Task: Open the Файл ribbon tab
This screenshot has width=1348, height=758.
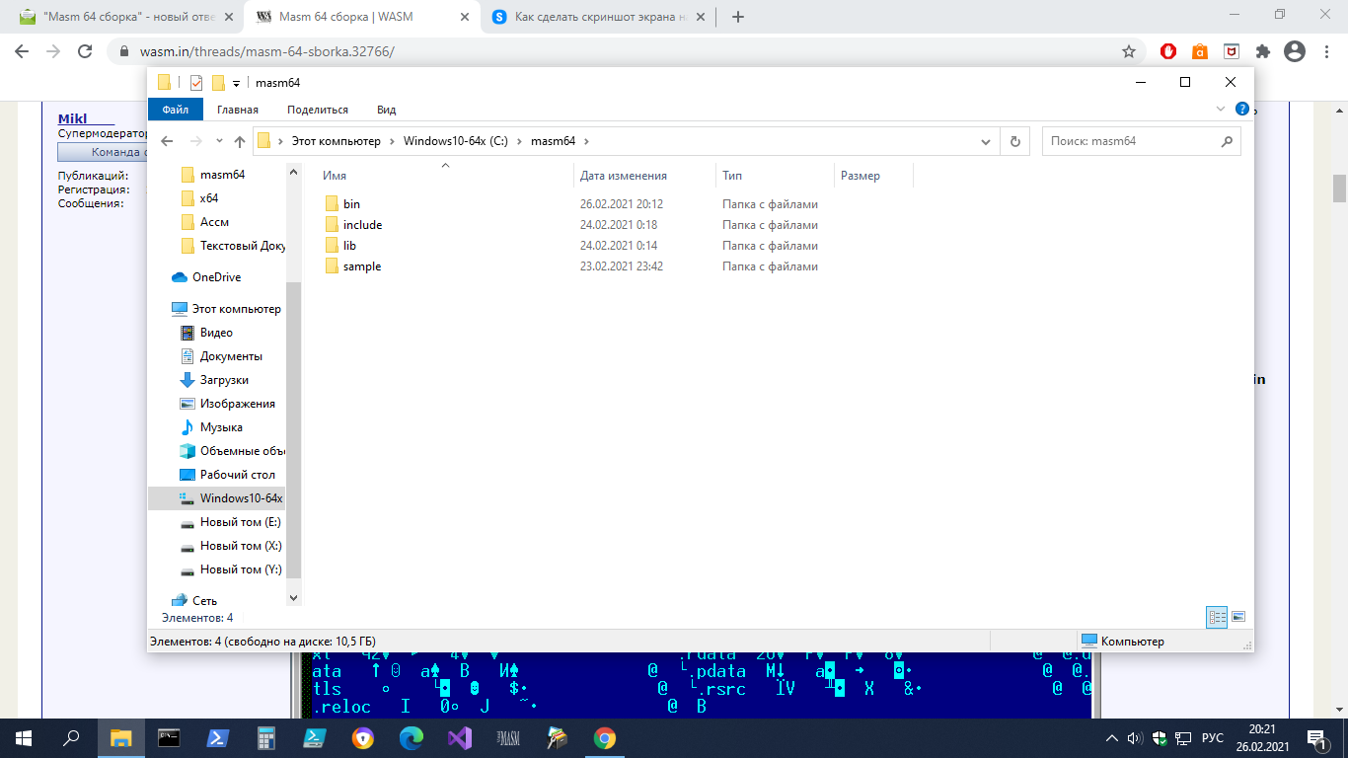Action: tap(176, 110)
